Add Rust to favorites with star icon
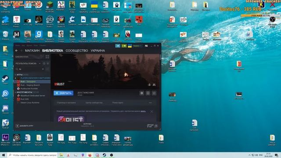The width and height of the screenshot is (281, 158). (x=154, y=93)
